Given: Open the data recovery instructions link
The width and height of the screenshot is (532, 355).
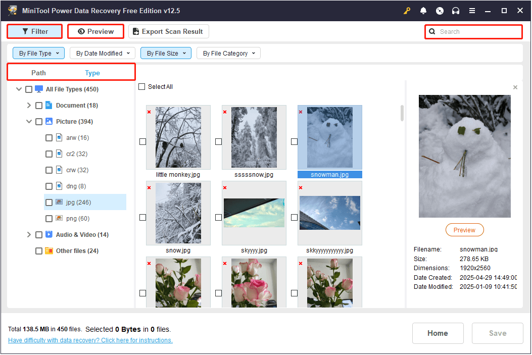Looking at the screenshot, I should tap(90, 340).
